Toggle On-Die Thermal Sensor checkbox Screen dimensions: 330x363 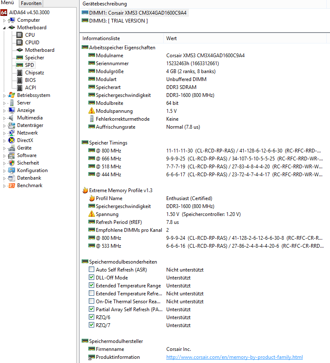click(91, 301)
